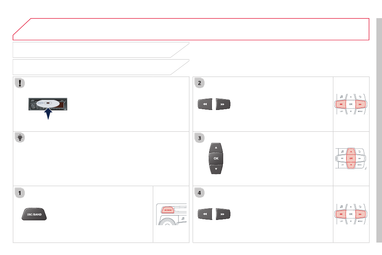Click the fast-forward button in step 2
Image resolution: width=382 pixels, height=255 pixels.
223,104
